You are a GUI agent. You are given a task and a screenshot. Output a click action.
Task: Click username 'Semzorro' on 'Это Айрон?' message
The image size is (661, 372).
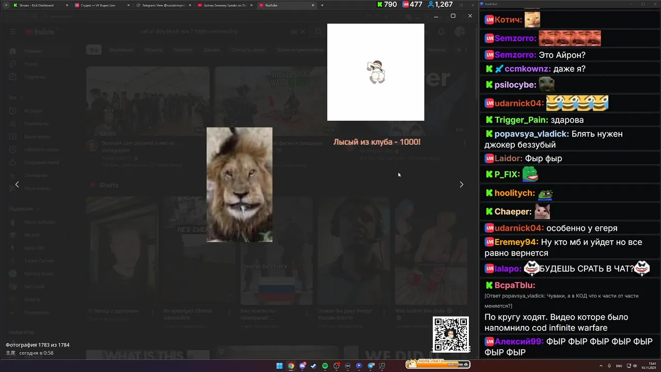click(515, 55)
